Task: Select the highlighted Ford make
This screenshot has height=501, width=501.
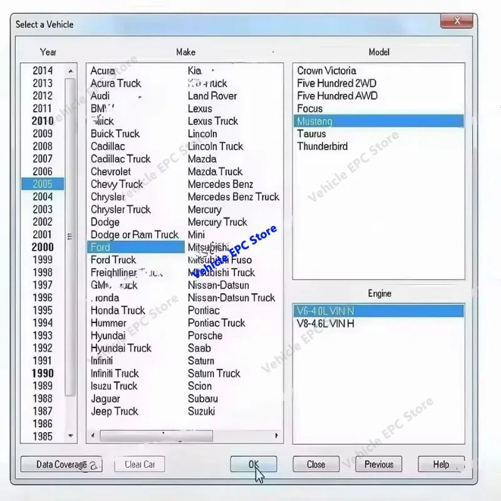Action: pos(136,247)
